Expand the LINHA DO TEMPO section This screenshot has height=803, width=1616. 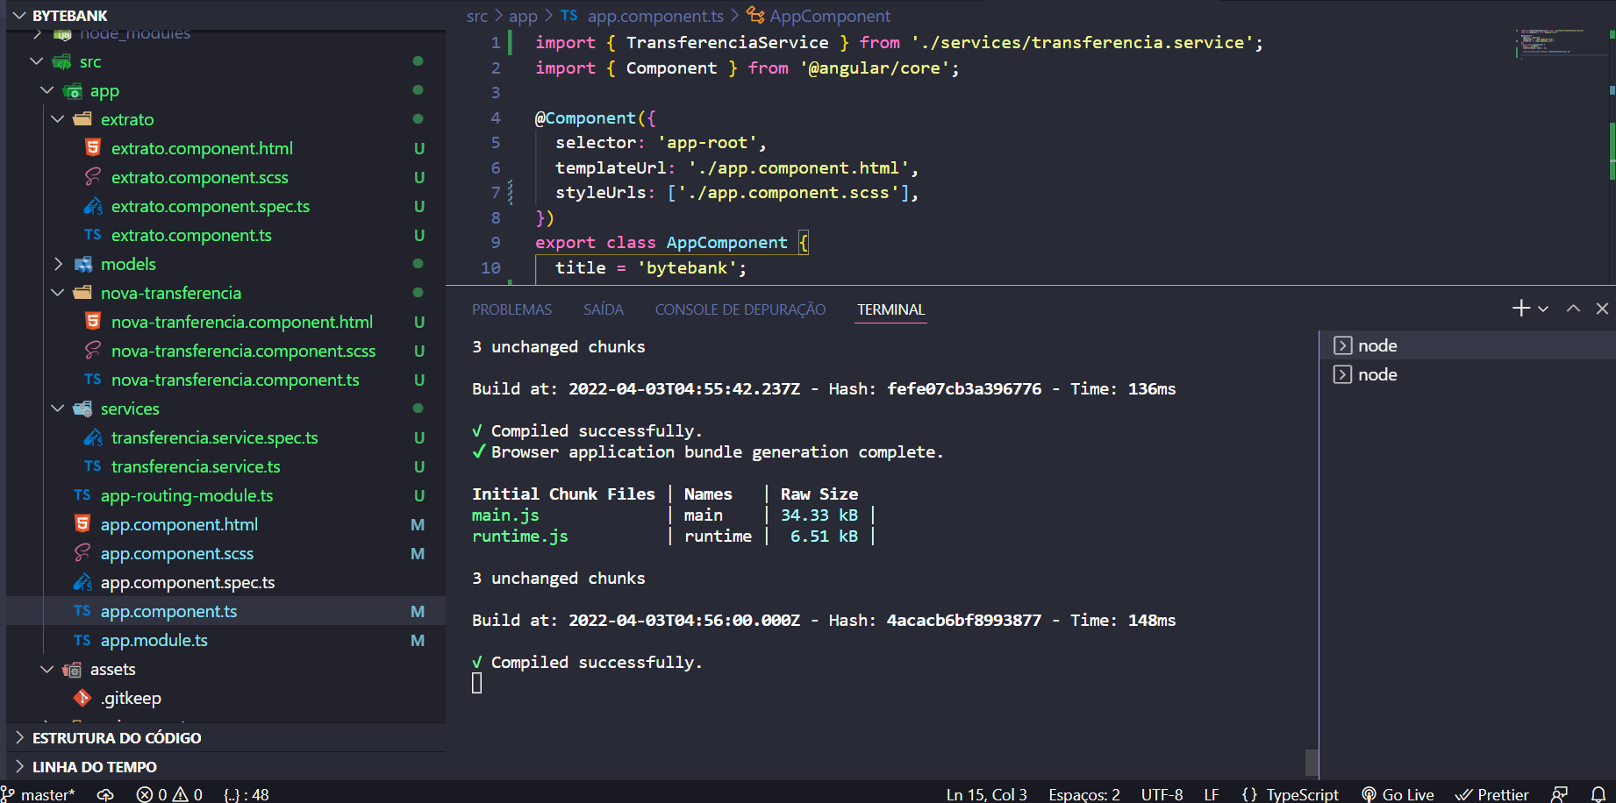coord(95,767)
